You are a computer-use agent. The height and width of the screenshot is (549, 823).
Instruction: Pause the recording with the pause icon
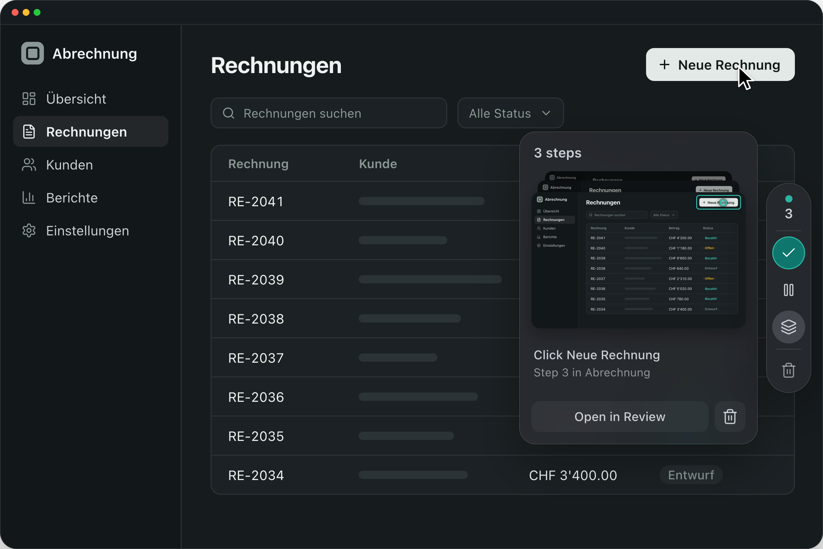click(x=788, y=290)
